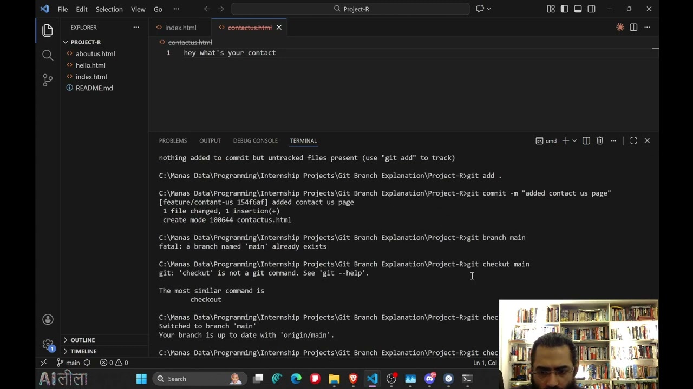Image resolution: width=693 pixels, height=389 pixels.
Task: Open the Manage gear icon
Action: (x=48, y=344)
